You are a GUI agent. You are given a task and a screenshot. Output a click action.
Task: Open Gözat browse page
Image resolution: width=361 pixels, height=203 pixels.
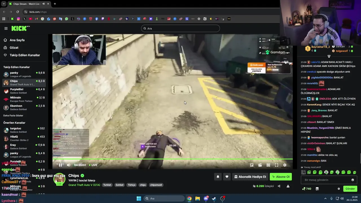(14, 48)
